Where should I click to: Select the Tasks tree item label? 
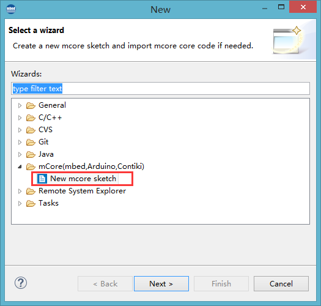pyautogui.click(x=48, y=203)
